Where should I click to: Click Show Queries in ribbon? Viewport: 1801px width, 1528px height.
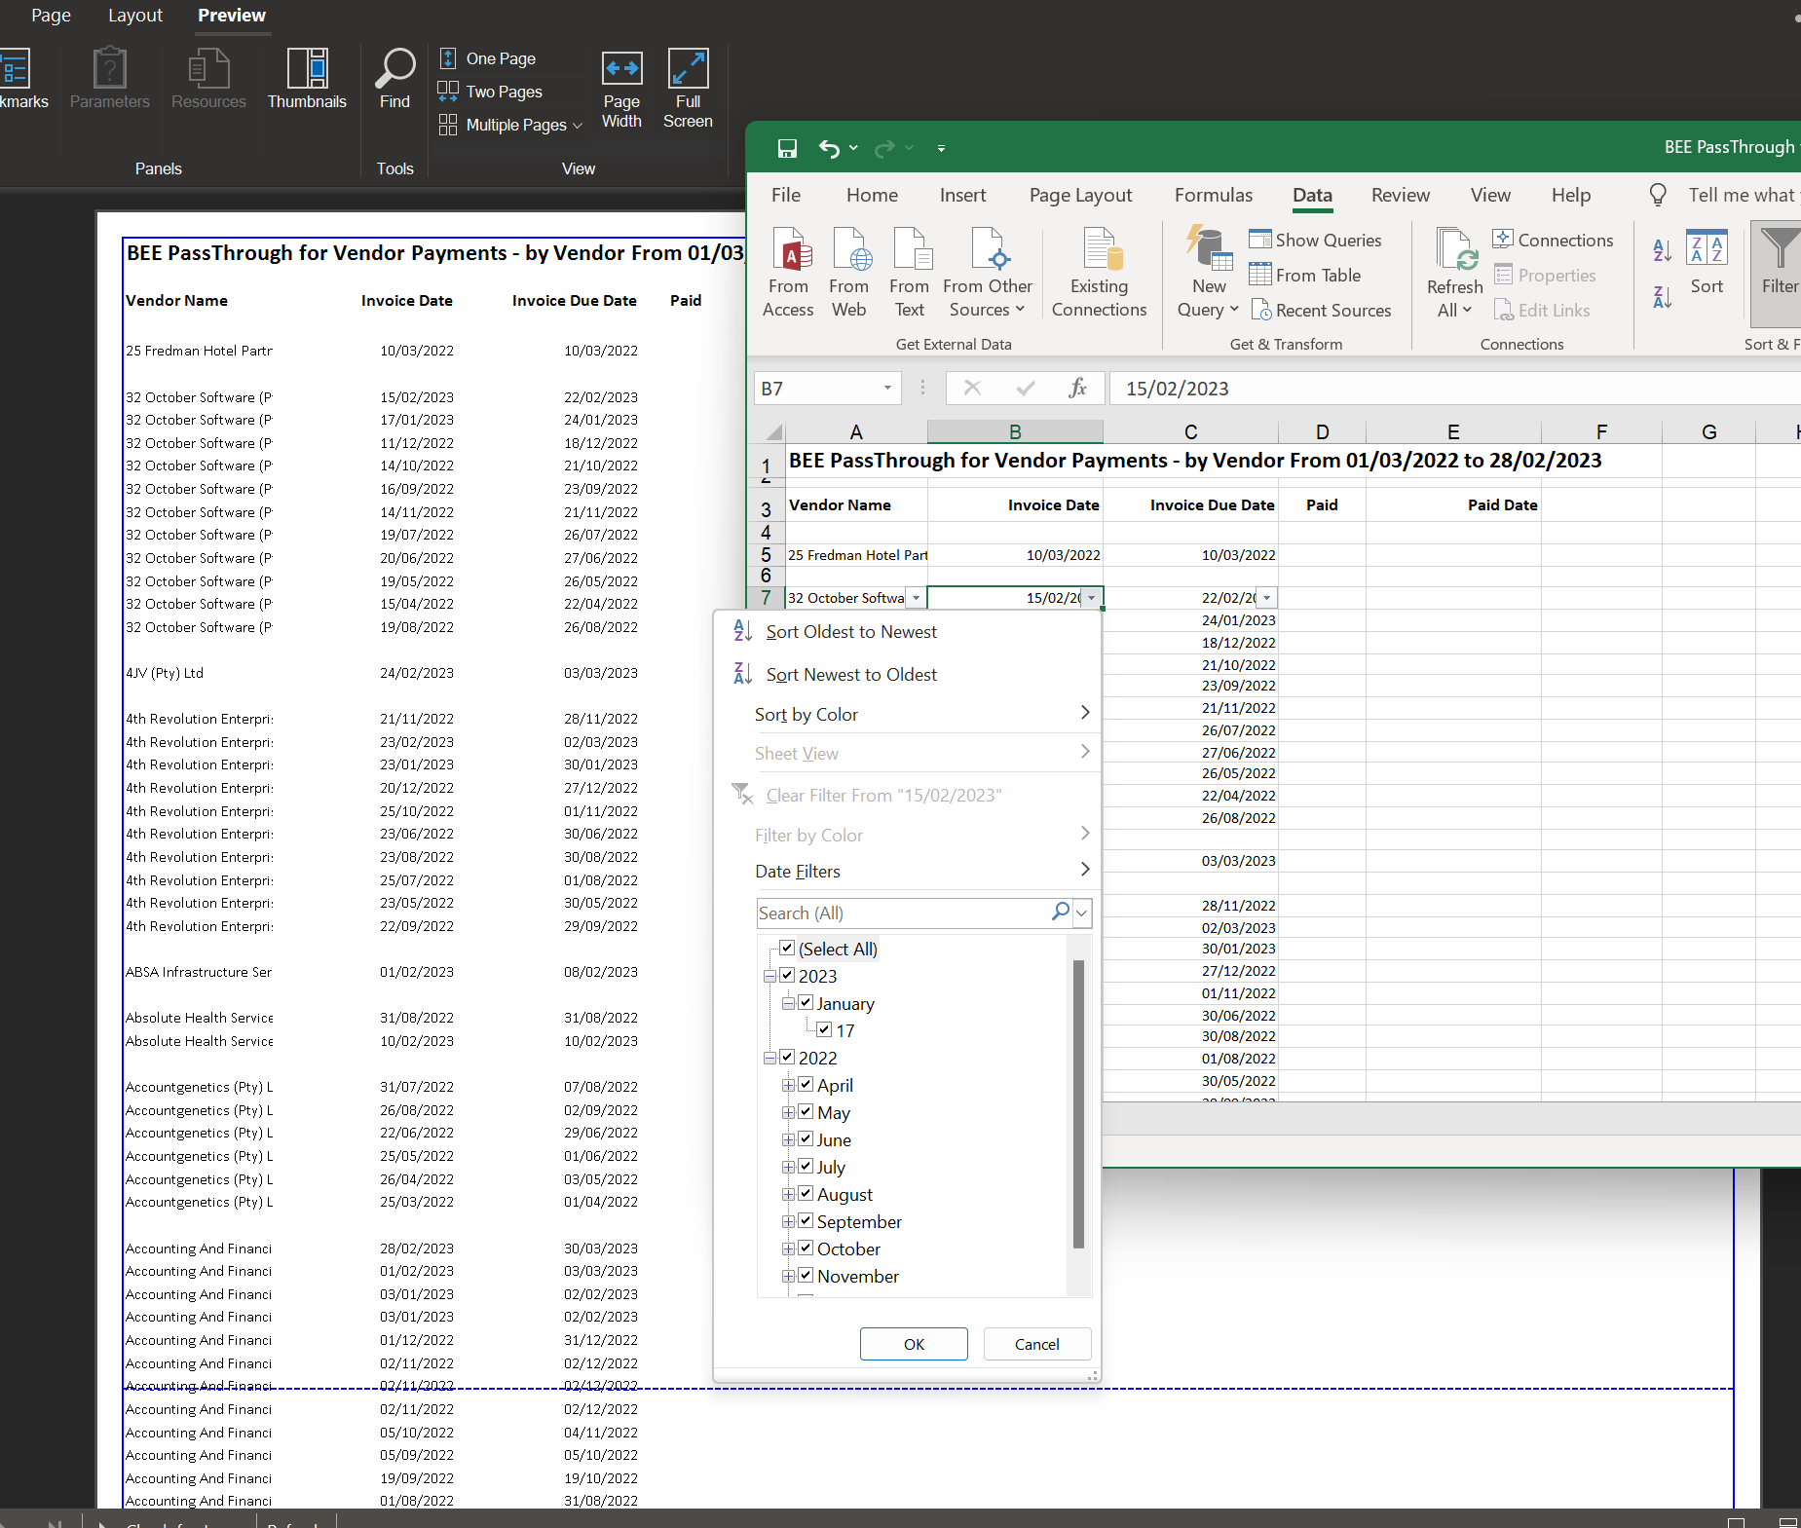(1315, 240)
